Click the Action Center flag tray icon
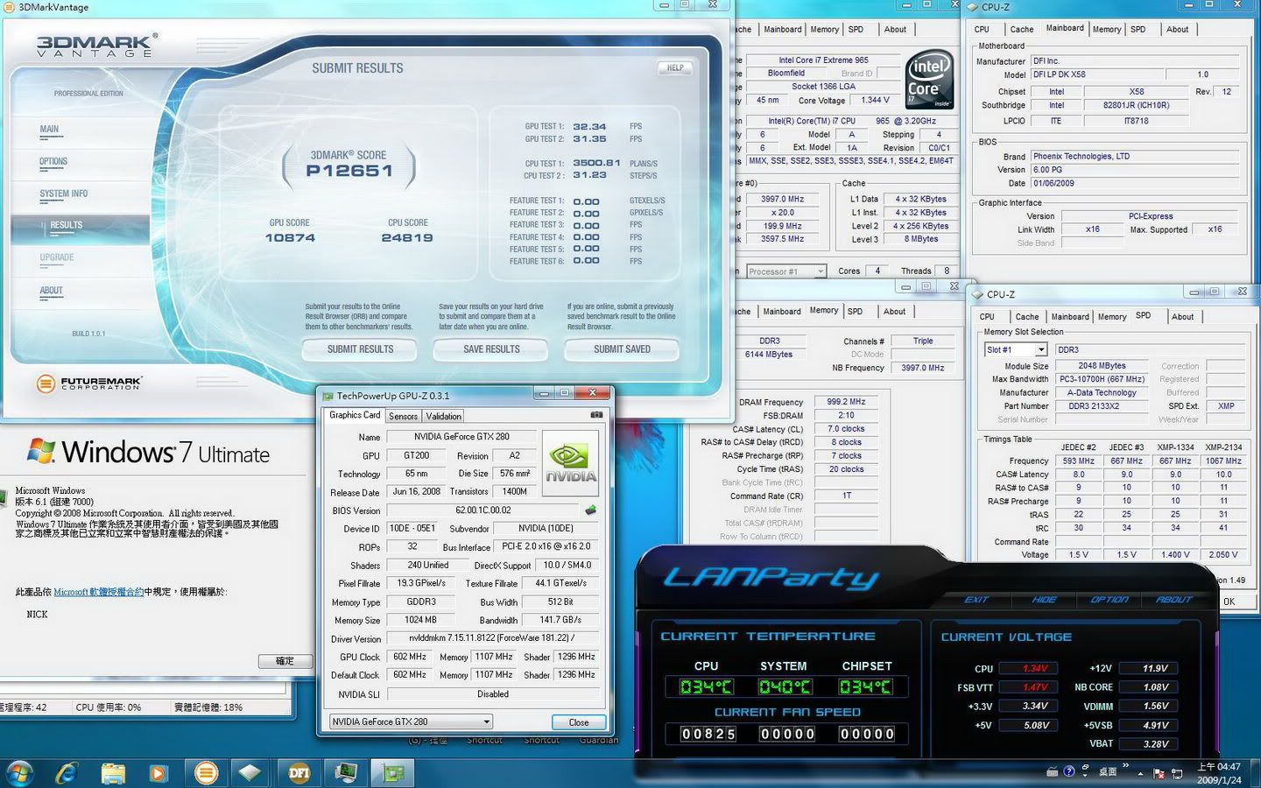Screen dimensions: 1261x788 tap(1159, 773)
